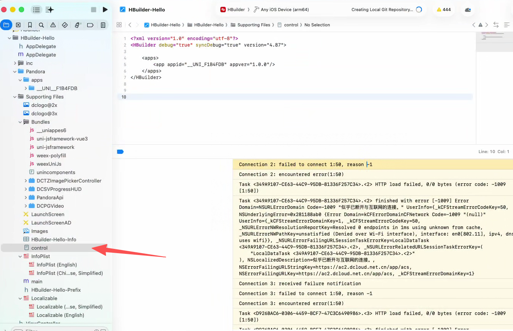Image resolution: width=513 pixels, height=331 pixels.
Task: Toggle the editor options lines icon
Action: (506, 25)
